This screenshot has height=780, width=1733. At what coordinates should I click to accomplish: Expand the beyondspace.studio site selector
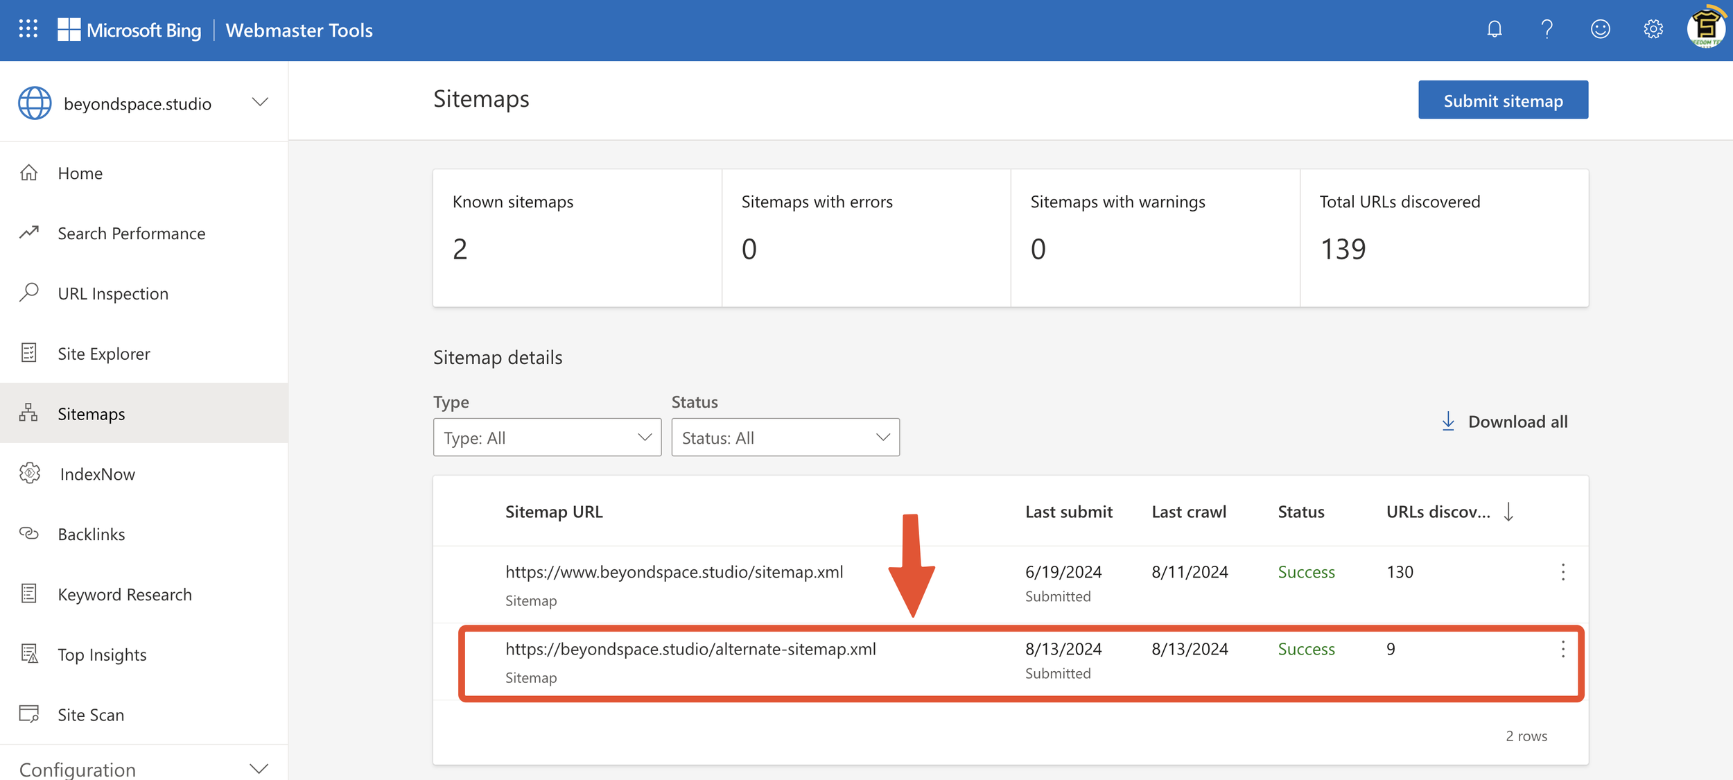[260, 103]
